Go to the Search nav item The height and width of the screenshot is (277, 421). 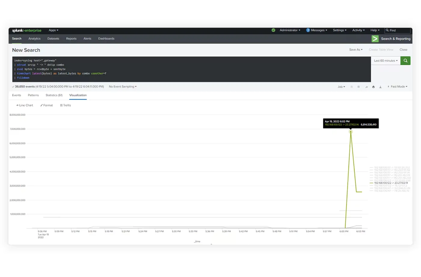17,39
